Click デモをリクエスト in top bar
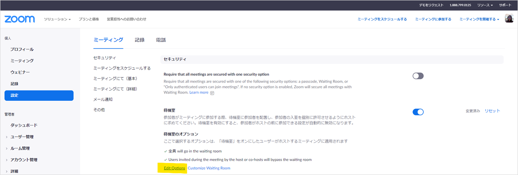The height and width of the screenshot is (175, 518). tap(431, 5)
